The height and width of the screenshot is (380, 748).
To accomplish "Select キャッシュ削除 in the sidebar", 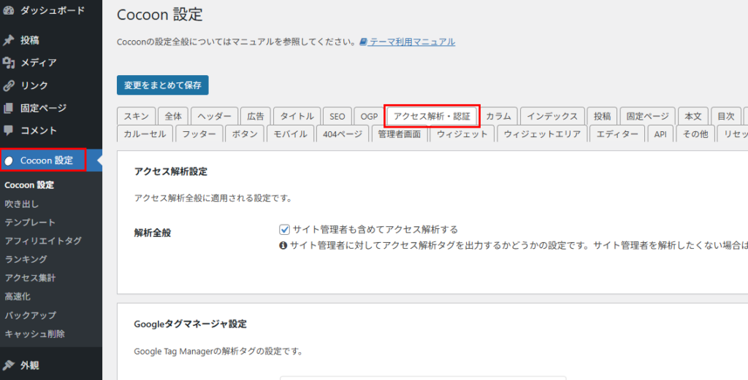I will [34, 334].
